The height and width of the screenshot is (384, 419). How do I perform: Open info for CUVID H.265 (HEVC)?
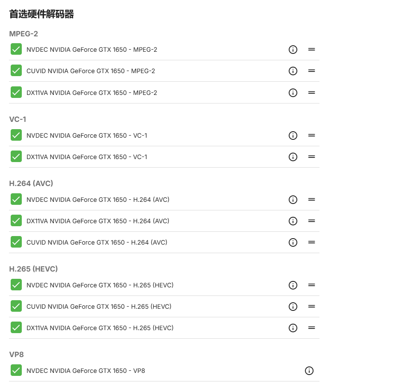[293, 307]
